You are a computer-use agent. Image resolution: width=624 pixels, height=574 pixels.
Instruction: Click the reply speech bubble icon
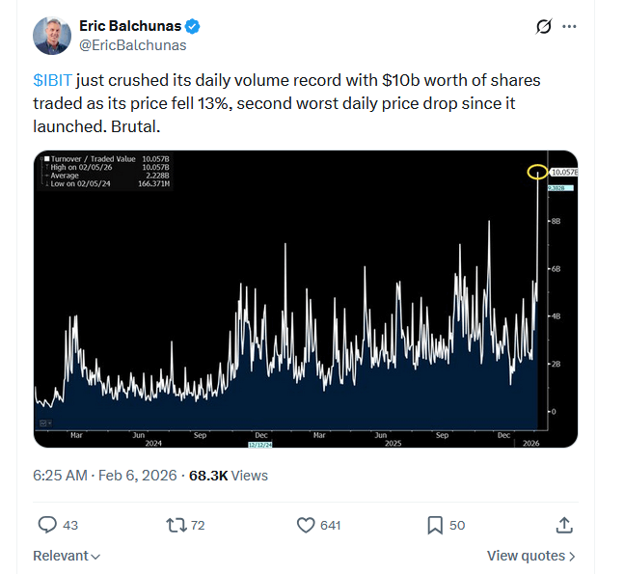click(47, 525)
